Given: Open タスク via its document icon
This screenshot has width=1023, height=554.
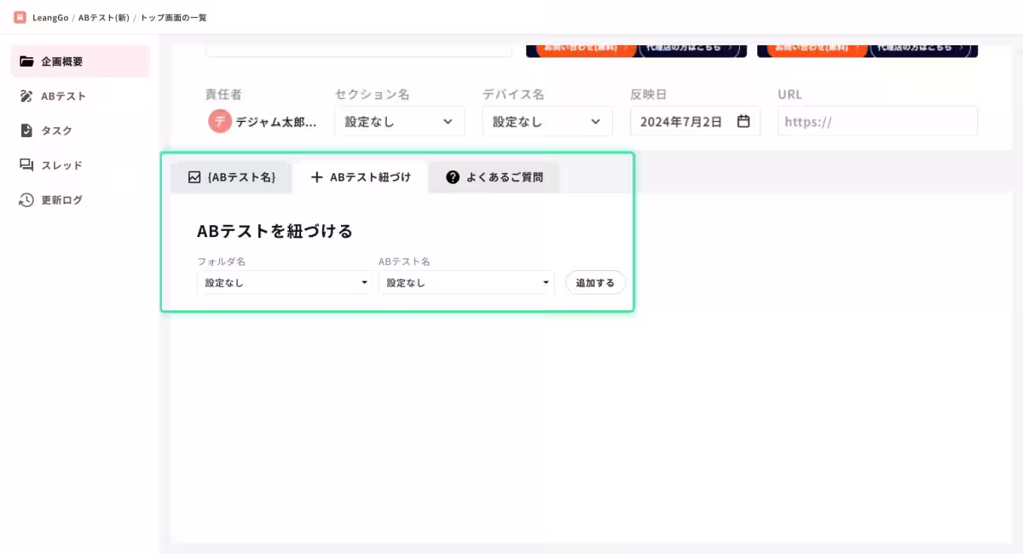Looking at the screenshot, I should click(26, 130).
